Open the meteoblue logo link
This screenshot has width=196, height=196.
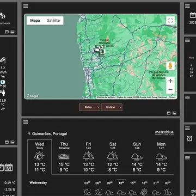pos(164,133)
